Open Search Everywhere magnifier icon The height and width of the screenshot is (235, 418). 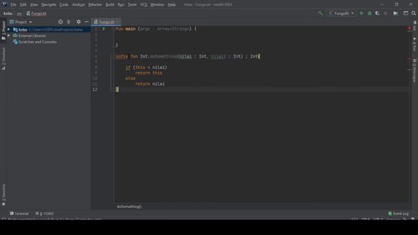coord(413,13)
